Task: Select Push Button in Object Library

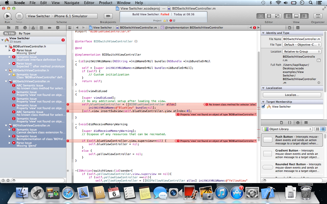Action: click(x=292, y=140)
